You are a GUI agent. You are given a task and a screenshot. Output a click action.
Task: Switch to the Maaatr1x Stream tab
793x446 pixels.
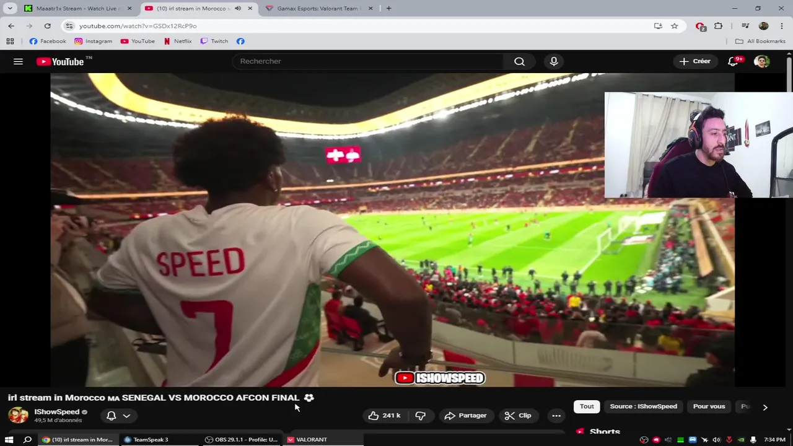[x=78, y=9]
